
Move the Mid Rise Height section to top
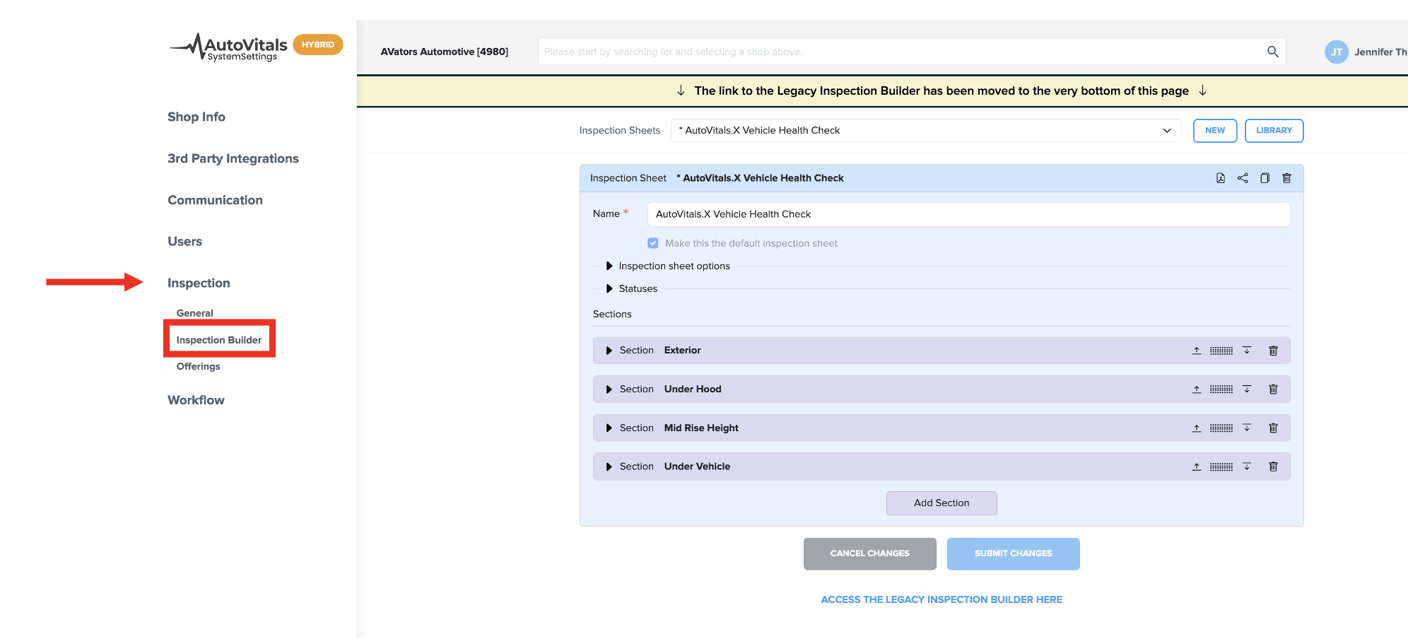pyautogui.click(x=1197, y=428)
